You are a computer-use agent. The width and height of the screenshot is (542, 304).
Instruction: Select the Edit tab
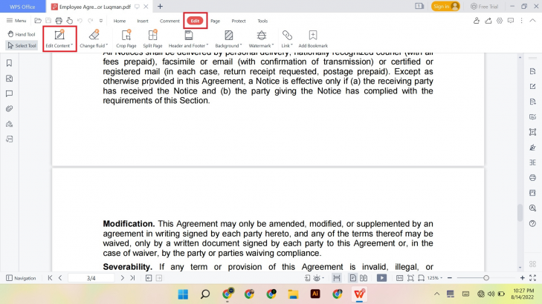pyautogui.click(x=195, y=21)
